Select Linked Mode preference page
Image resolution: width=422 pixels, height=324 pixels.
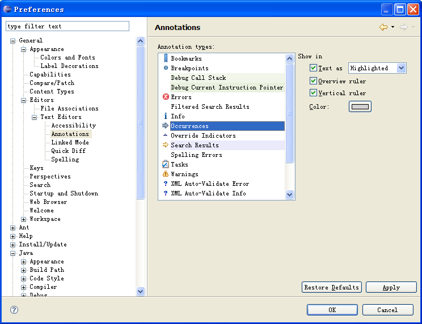coord(70,142)
